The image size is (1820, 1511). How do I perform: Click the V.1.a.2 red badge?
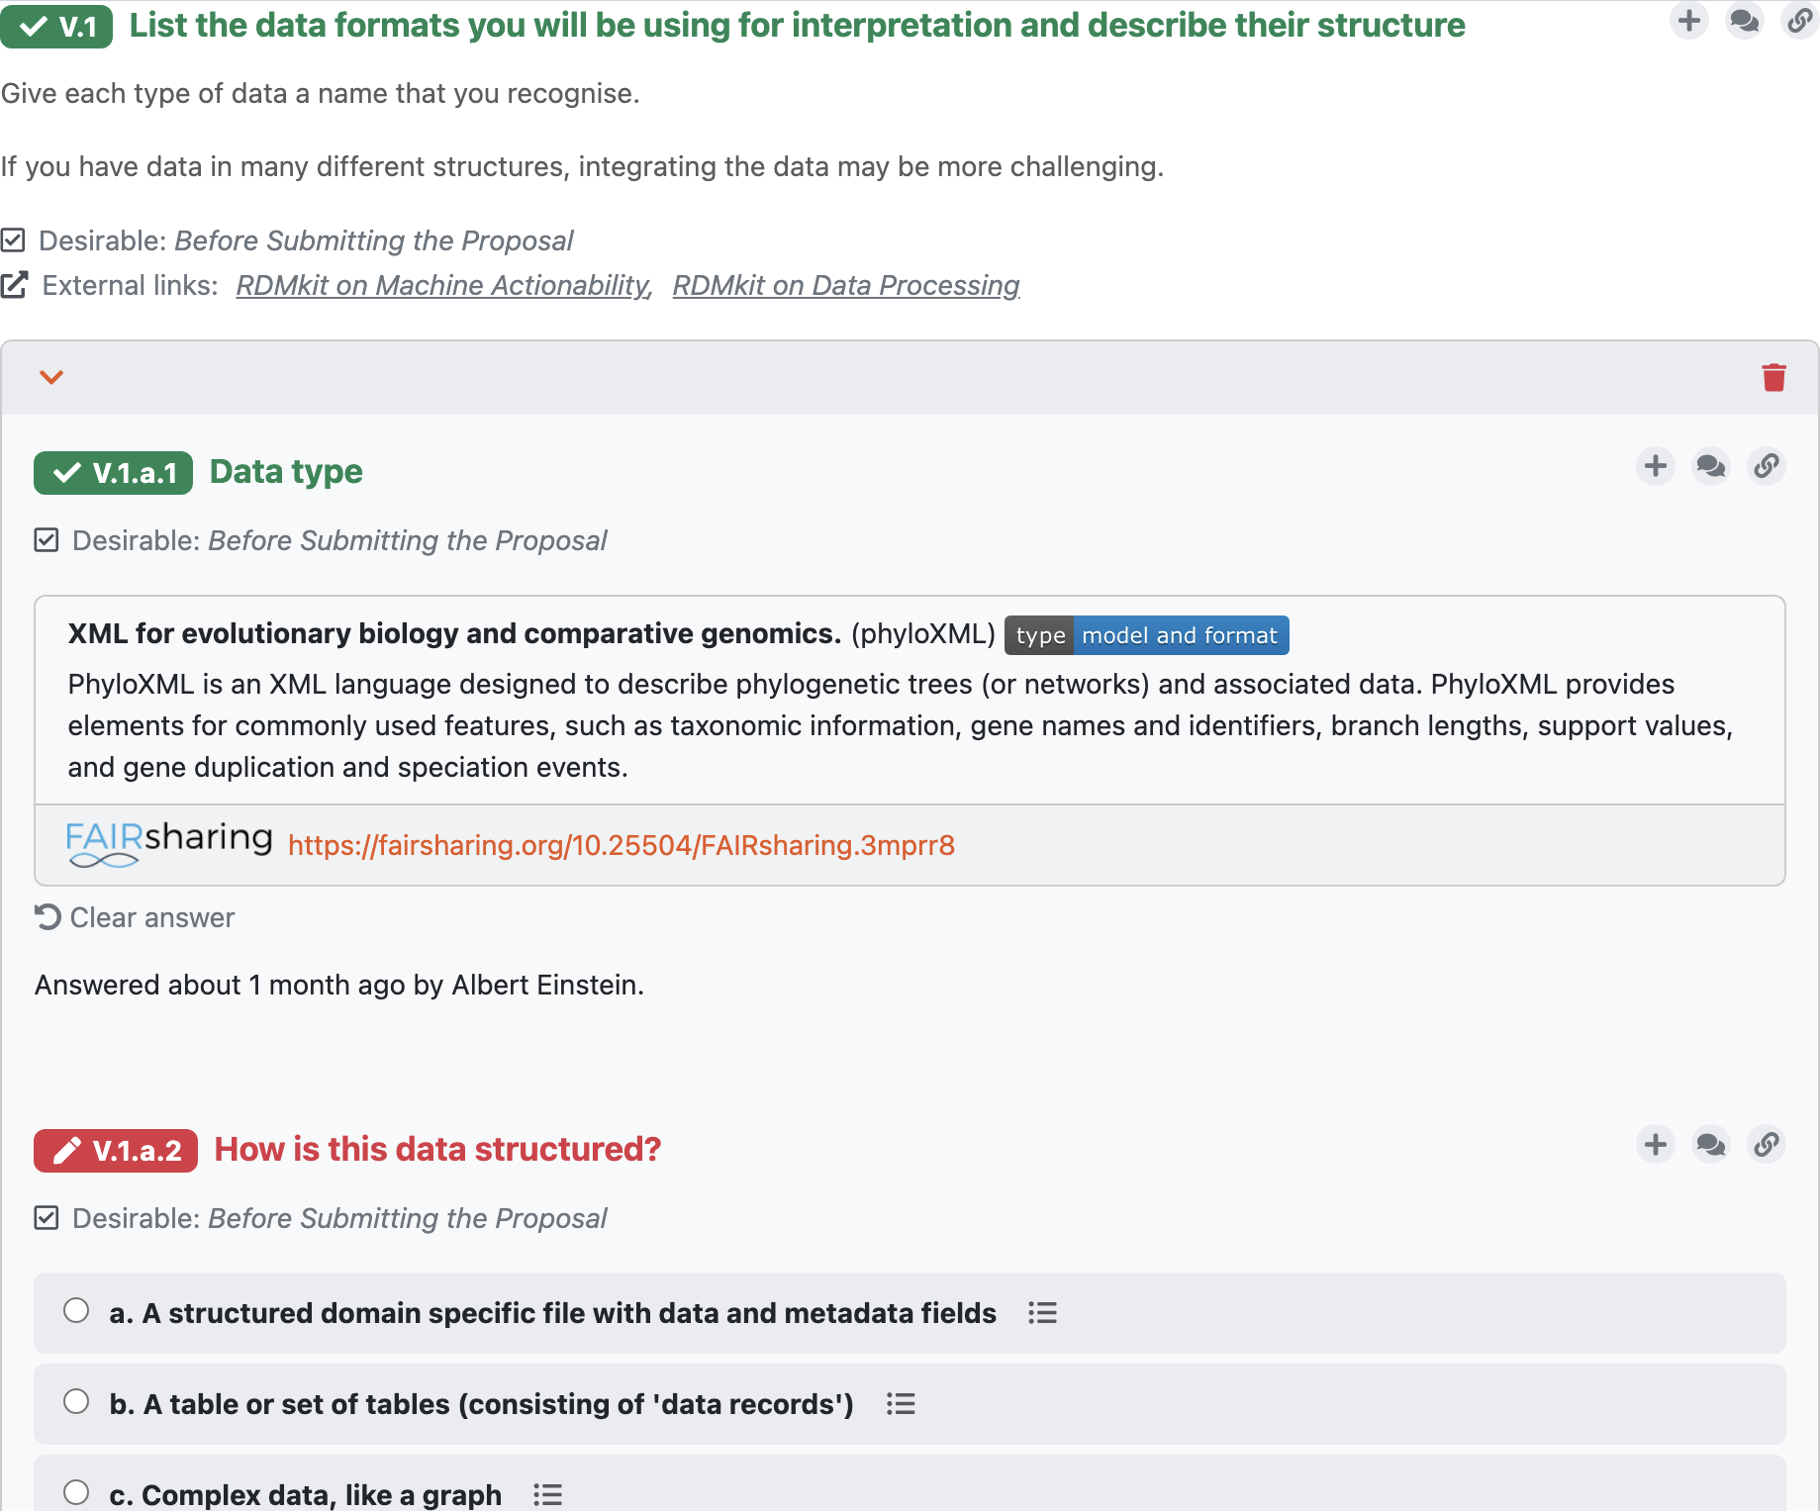tap(116, 1151)
